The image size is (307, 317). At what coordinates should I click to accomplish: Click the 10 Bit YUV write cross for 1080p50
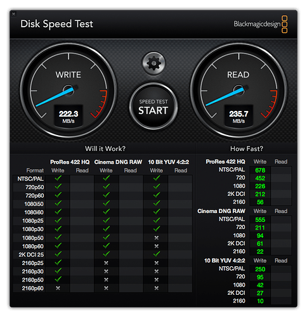pyautogui.click(x=157, y=238)
